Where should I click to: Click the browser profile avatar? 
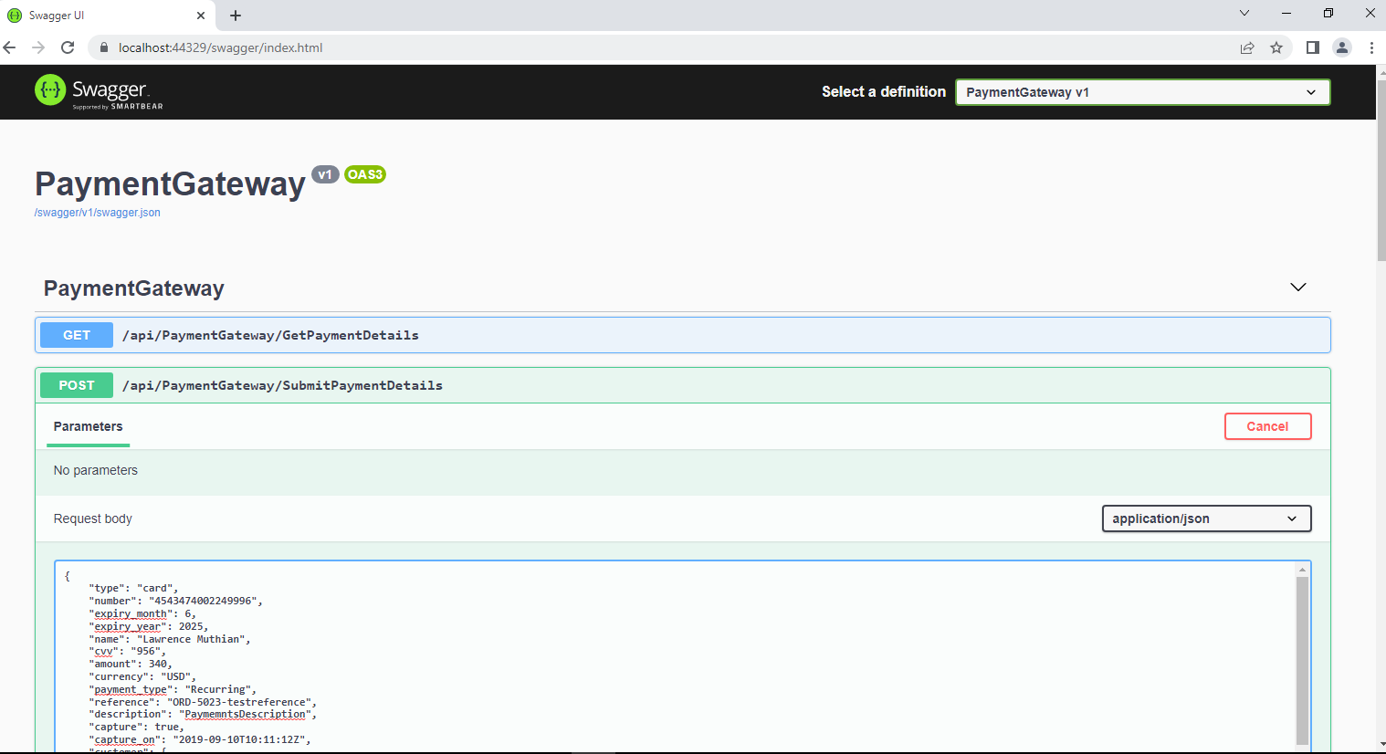pos(1341,47)
